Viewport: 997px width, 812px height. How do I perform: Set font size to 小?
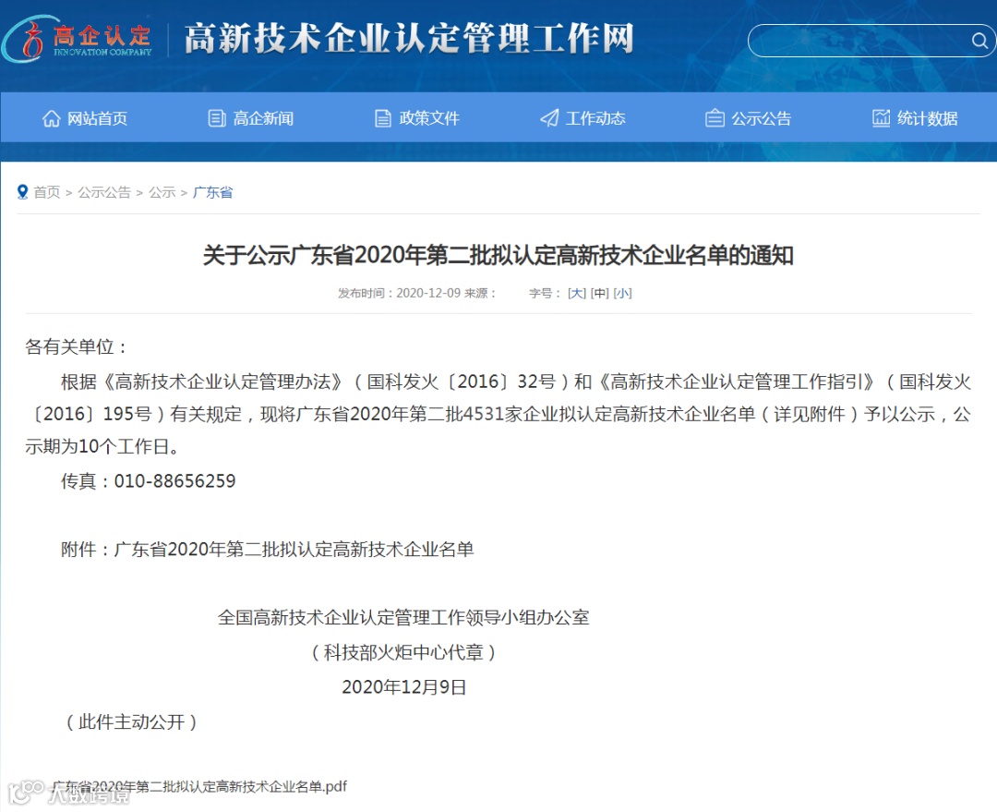coord(622,293)
